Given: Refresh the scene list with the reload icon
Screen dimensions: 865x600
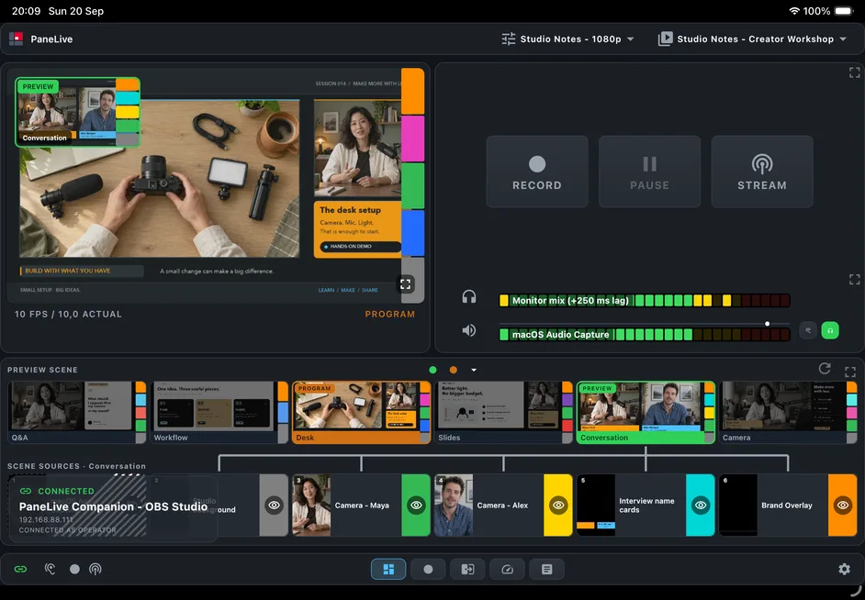Looking at the screenshot, I should coord(825,369).
